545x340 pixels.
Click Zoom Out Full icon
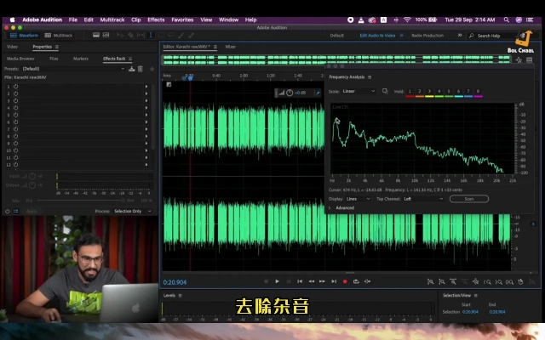pos(475,281)
